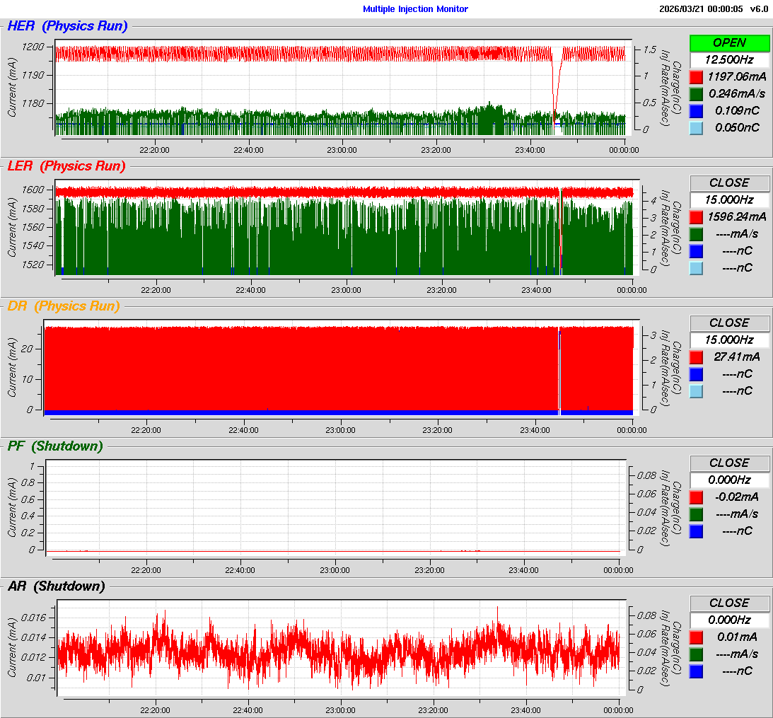Click the light blue charge swatch in HER

[697, 127]
